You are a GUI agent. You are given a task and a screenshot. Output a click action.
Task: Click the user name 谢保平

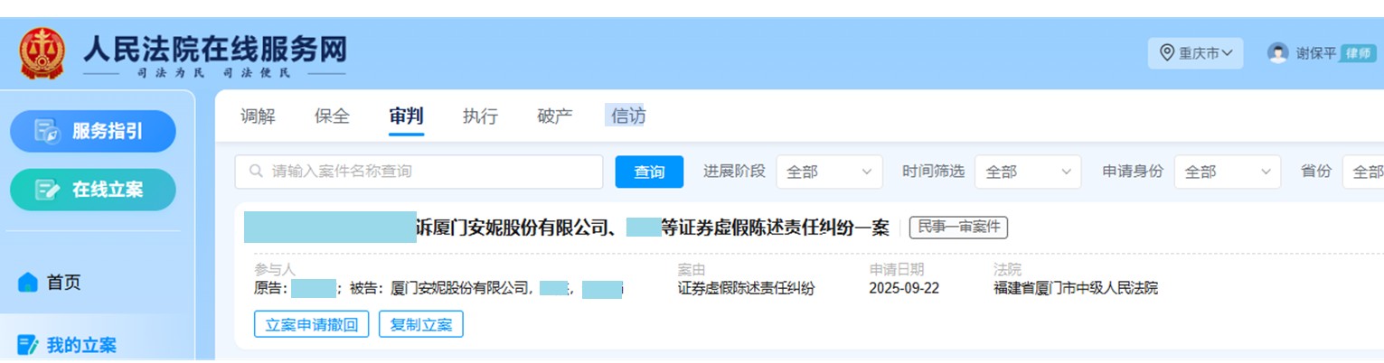1315,53
